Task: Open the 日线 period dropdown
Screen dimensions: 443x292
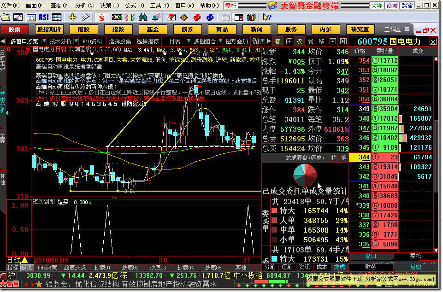Action: click(x=188, y=41)
